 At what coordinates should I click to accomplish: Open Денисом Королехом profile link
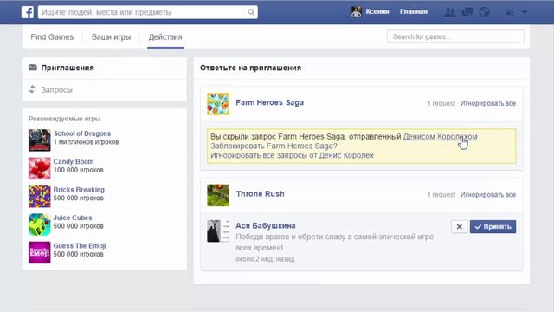440,137
